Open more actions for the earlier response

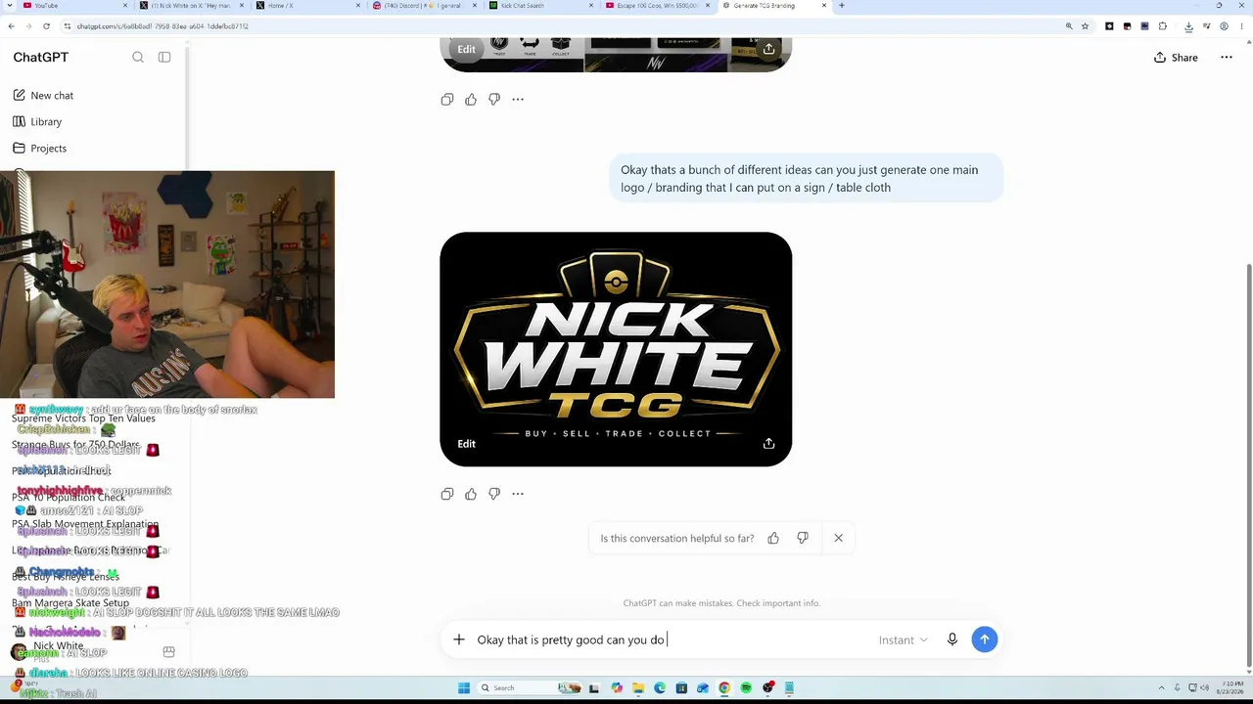coord(518,99)
